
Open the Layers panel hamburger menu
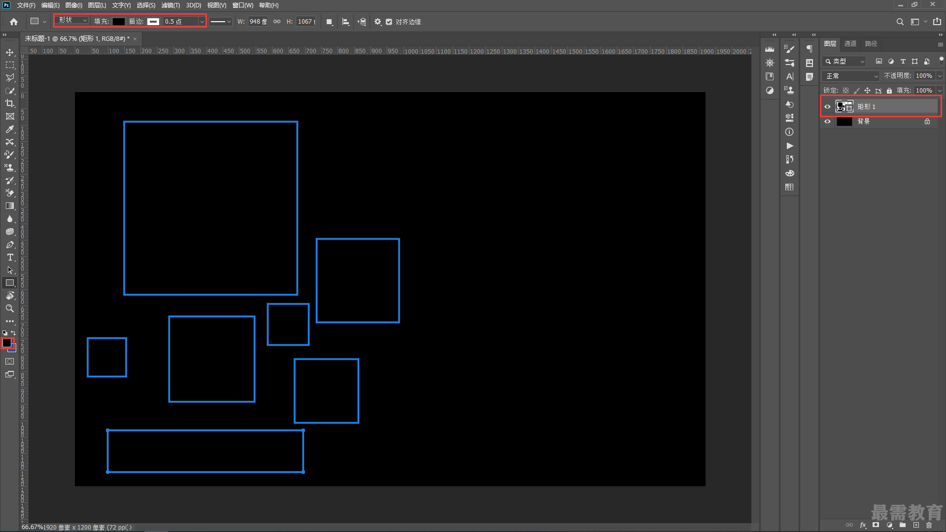coord(940,44)
